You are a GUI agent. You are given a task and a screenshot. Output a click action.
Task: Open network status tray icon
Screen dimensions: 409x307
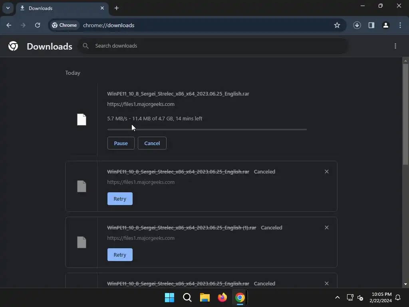[350, 297]
